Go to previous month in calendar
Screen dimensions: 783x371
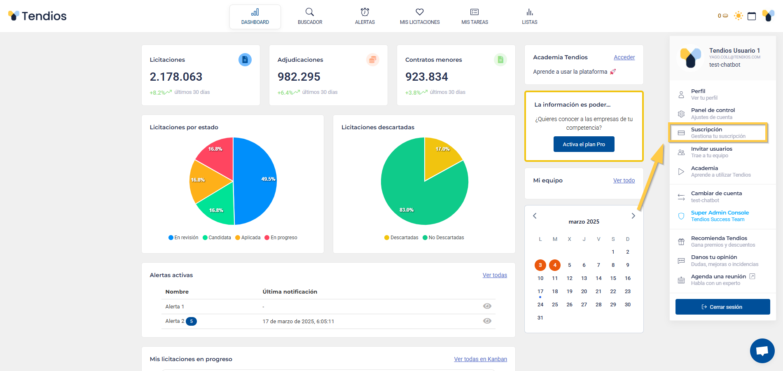[x=535, y=216]
